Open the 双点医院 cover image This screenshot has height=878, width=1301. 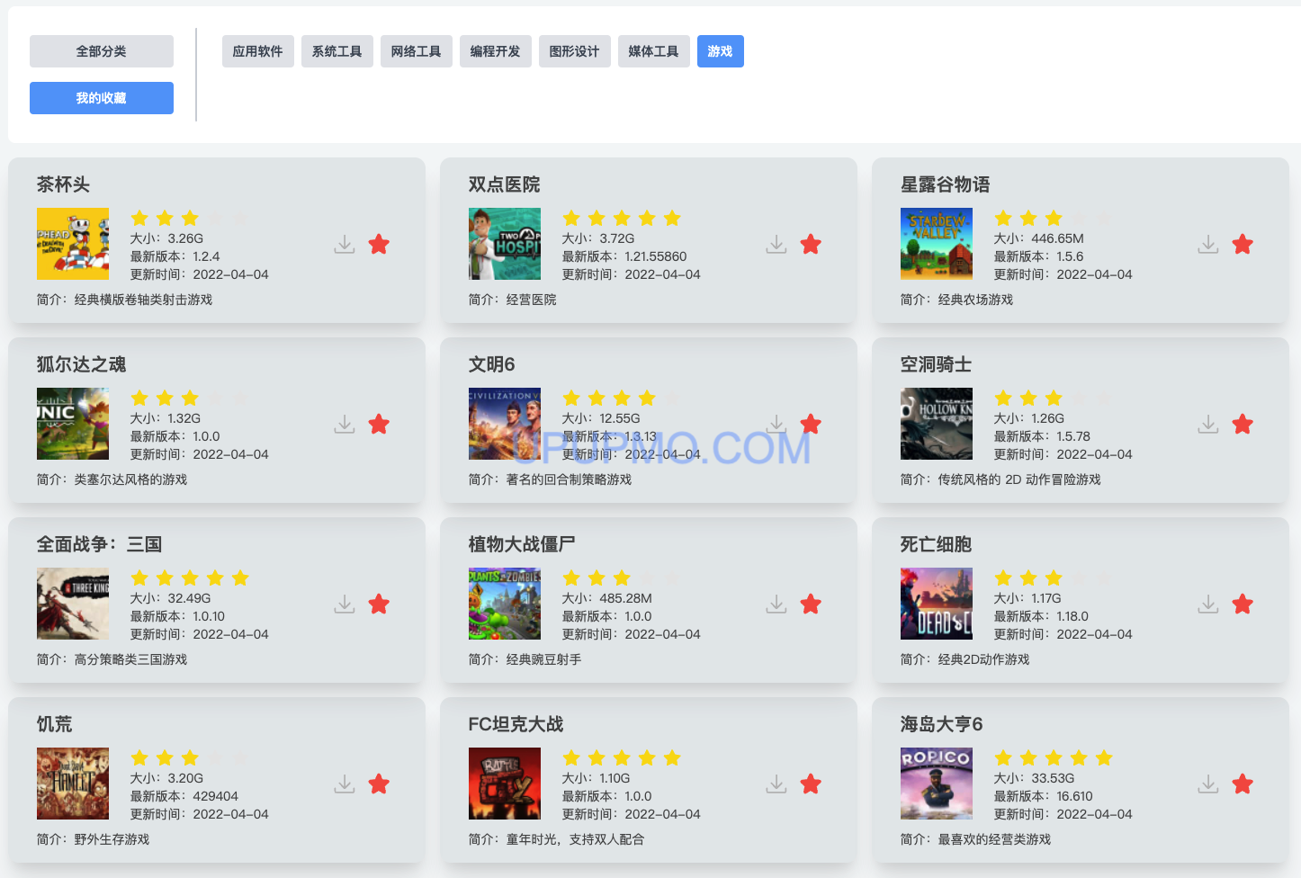pyautogui.click(x=504, y=244)
